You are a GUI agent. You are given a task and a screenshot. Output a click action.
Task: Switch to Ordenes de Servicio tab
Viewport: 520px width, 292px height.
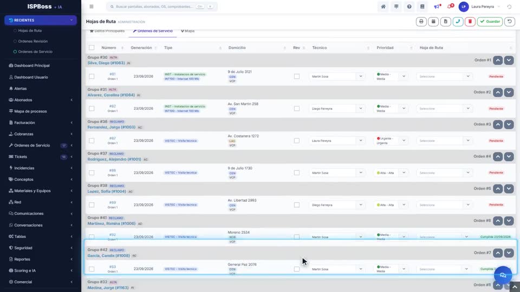[x=153, y=31]
